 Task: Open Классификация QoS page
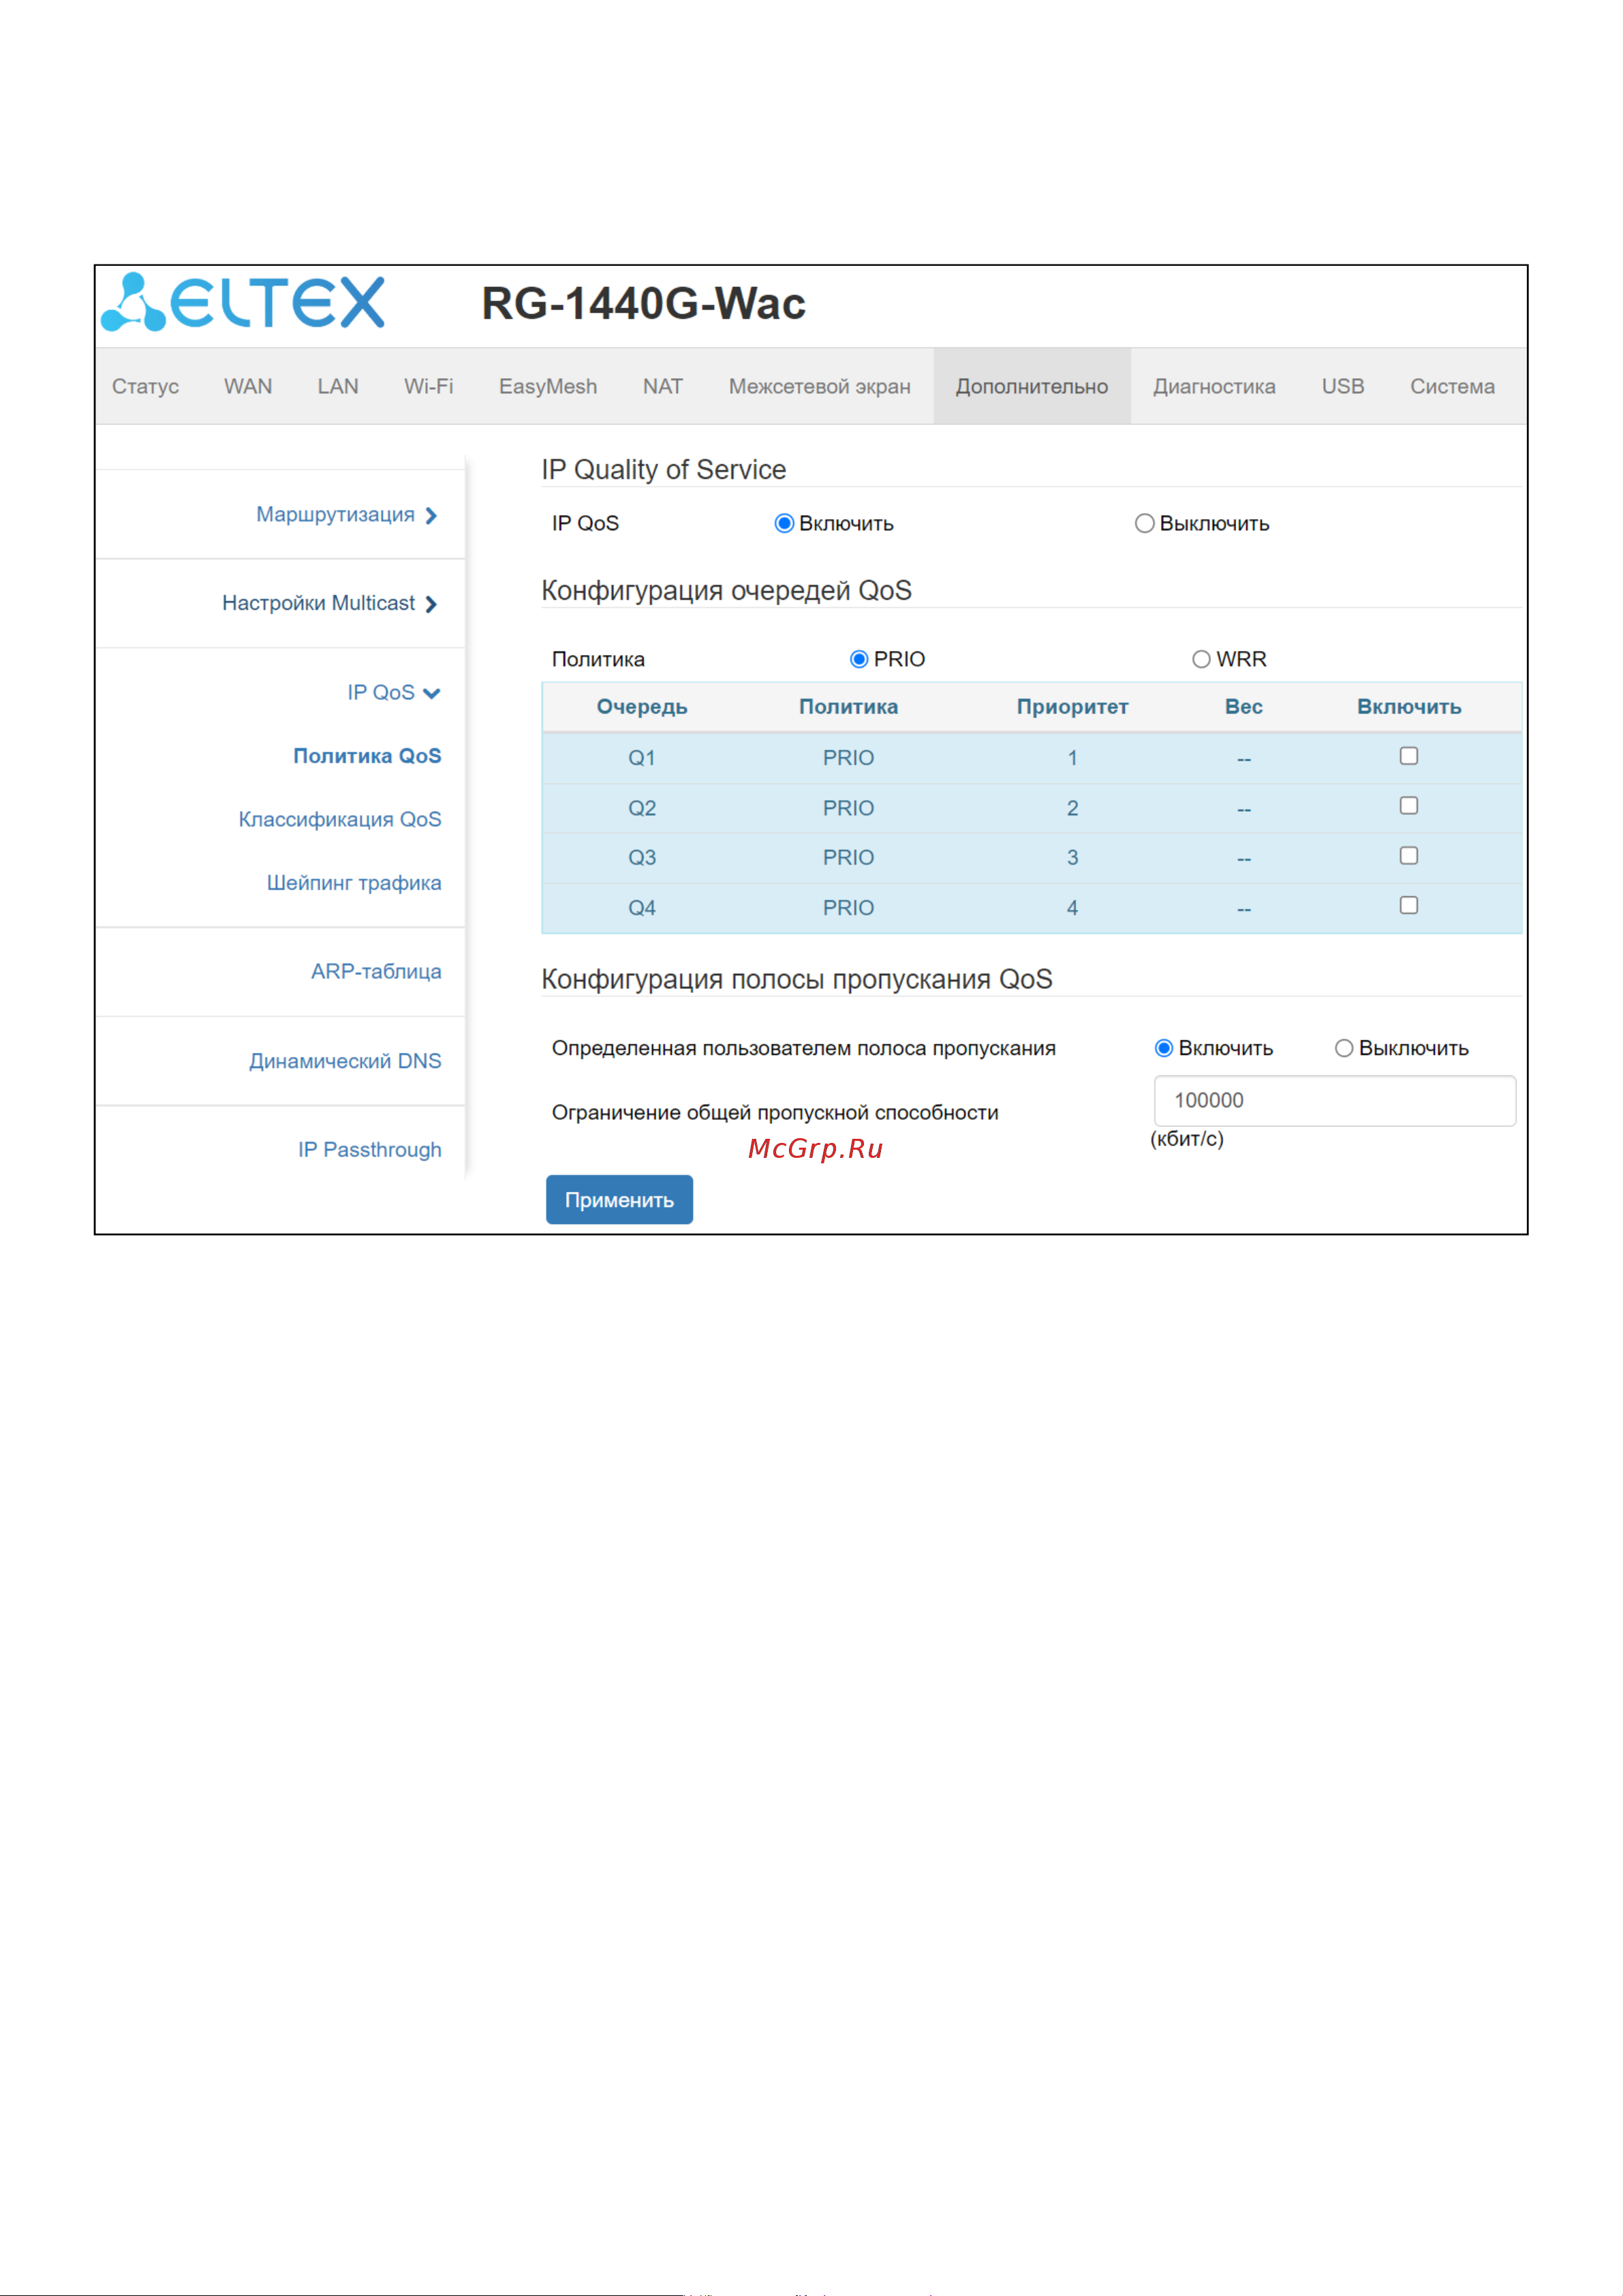tap(340, 819)
